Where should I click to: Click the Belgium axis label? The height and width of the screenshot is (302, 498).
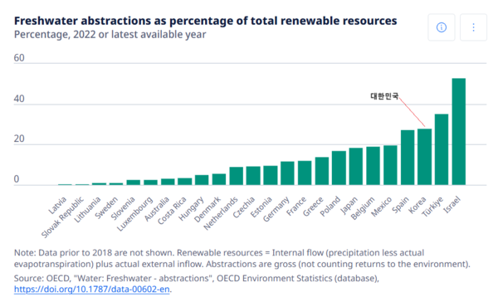tap(363, 208)
